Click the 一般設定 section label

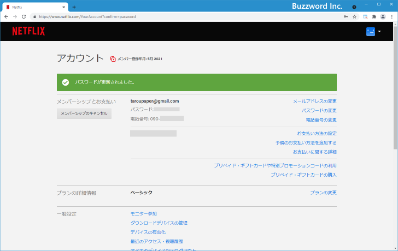tap(67, 214)
